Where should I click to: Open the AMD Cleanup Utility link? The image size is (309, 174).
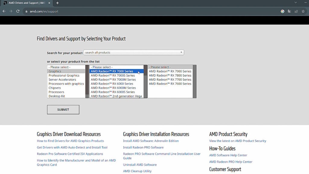(137, 171)
